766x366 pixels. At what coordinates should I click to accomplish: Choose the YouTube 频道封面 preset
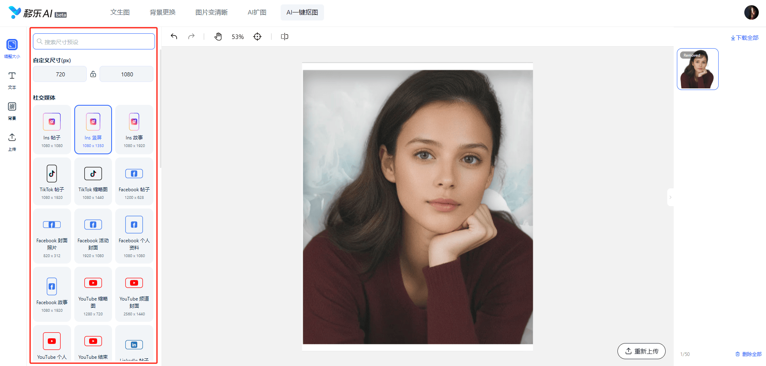pyautogui.click(x=134, y=294)
